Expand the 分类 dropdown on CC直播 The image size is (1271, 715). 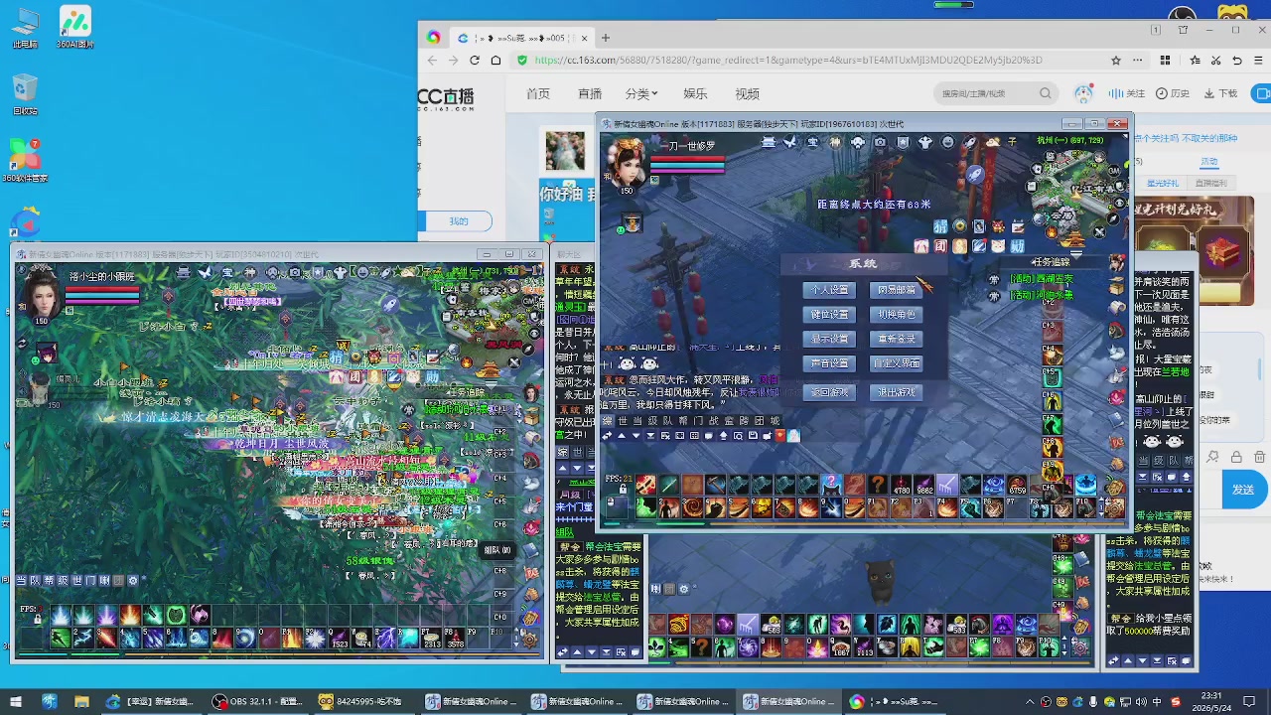[641, 93]
